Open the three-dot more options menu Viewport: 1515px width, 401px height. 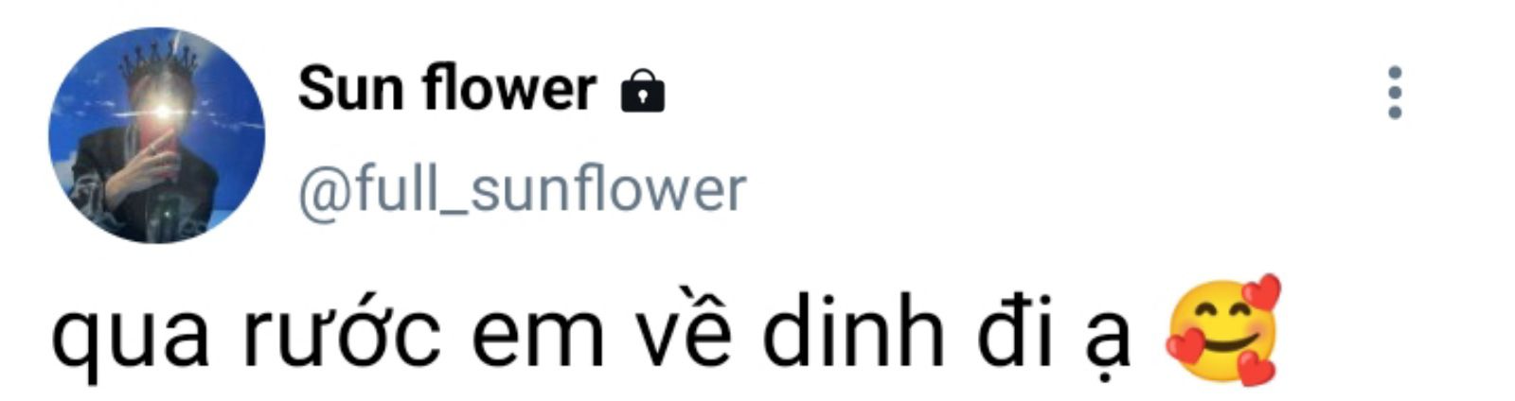(1394, 93)
